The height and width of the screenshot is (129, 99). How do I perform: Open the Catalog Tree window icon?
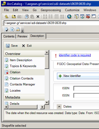[x=77, y=17]
